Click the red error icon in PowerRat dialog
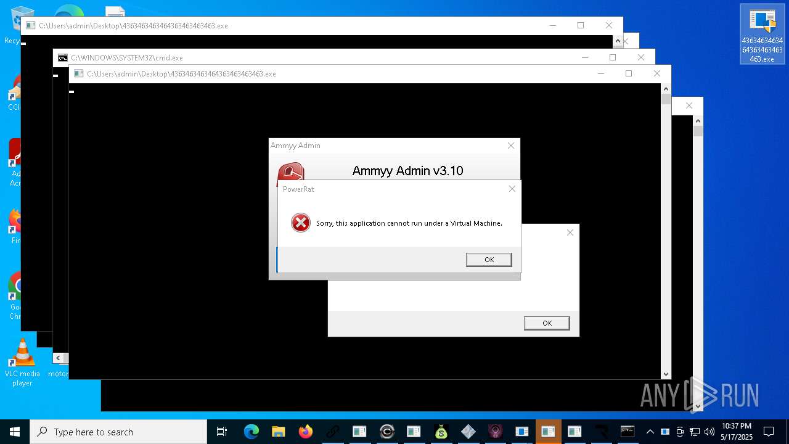Image resolution: width=789 pixels, height=444 pixels. point(301,223)
